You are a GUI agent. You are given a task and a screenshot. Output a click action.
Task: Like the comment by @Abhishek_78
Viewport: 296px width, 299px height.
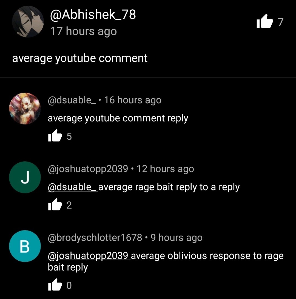[x=265, y=22]
